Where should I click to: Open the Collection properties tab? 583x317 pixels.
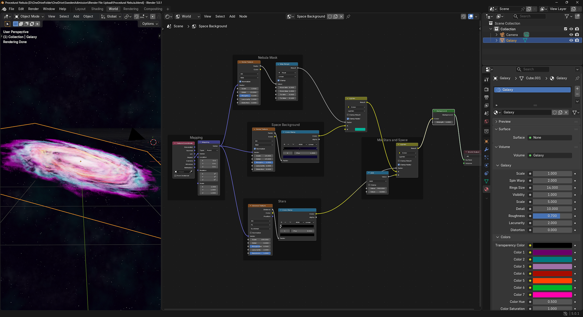pyautogui.click(x=486, y=131)
